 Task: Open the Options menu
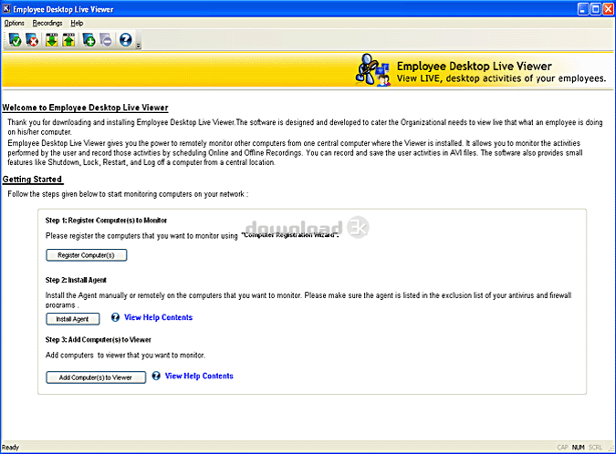tap(14, 23)
